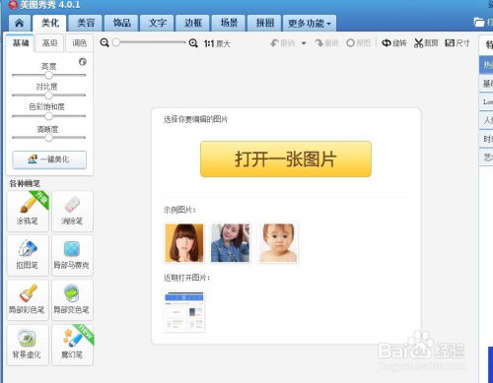Click the zoom out magnifier icon
Image resolution: width=493 pixels, height=383 pixels.
pos(105,43)
